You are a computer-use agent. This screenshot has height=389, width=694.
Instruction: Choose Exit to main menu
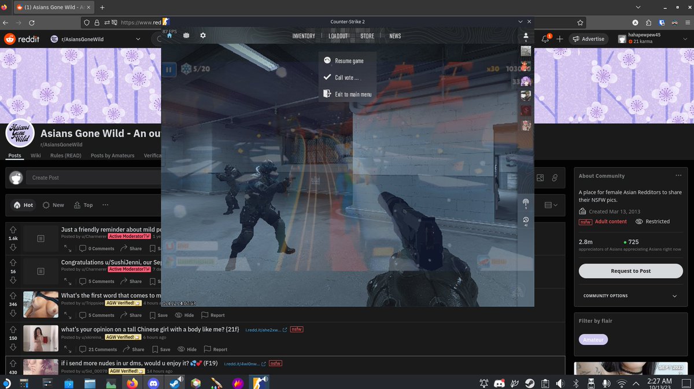348,94
